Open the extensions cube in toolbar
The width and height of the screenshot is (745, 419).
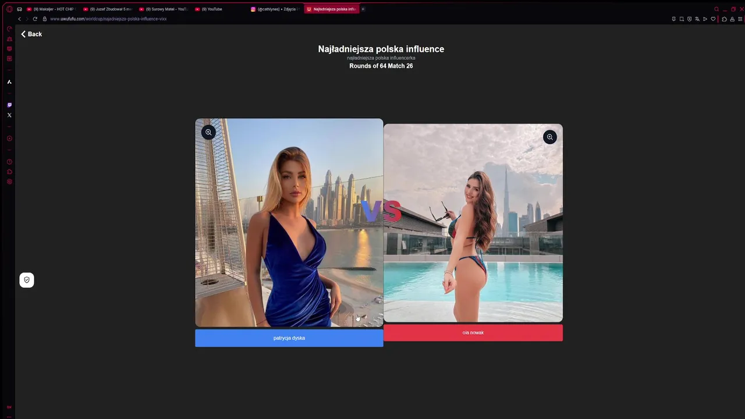725,19
